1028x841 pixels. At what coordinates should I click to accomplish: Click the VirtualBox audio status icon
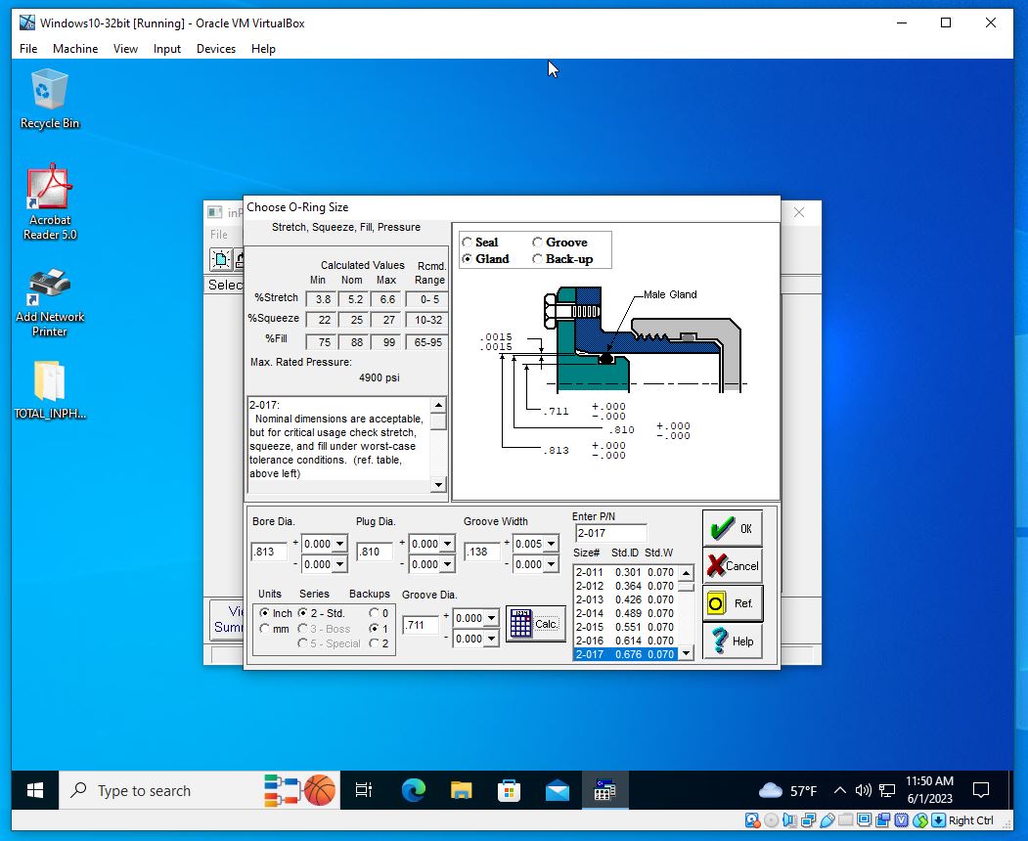(790, 820)
